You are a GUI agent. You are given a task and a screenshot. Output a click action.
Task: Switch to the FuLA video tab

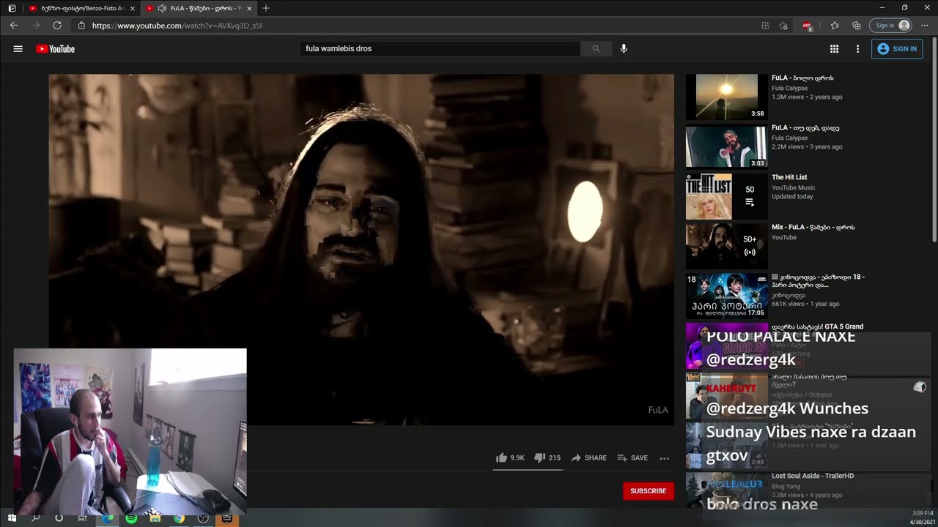199,8
